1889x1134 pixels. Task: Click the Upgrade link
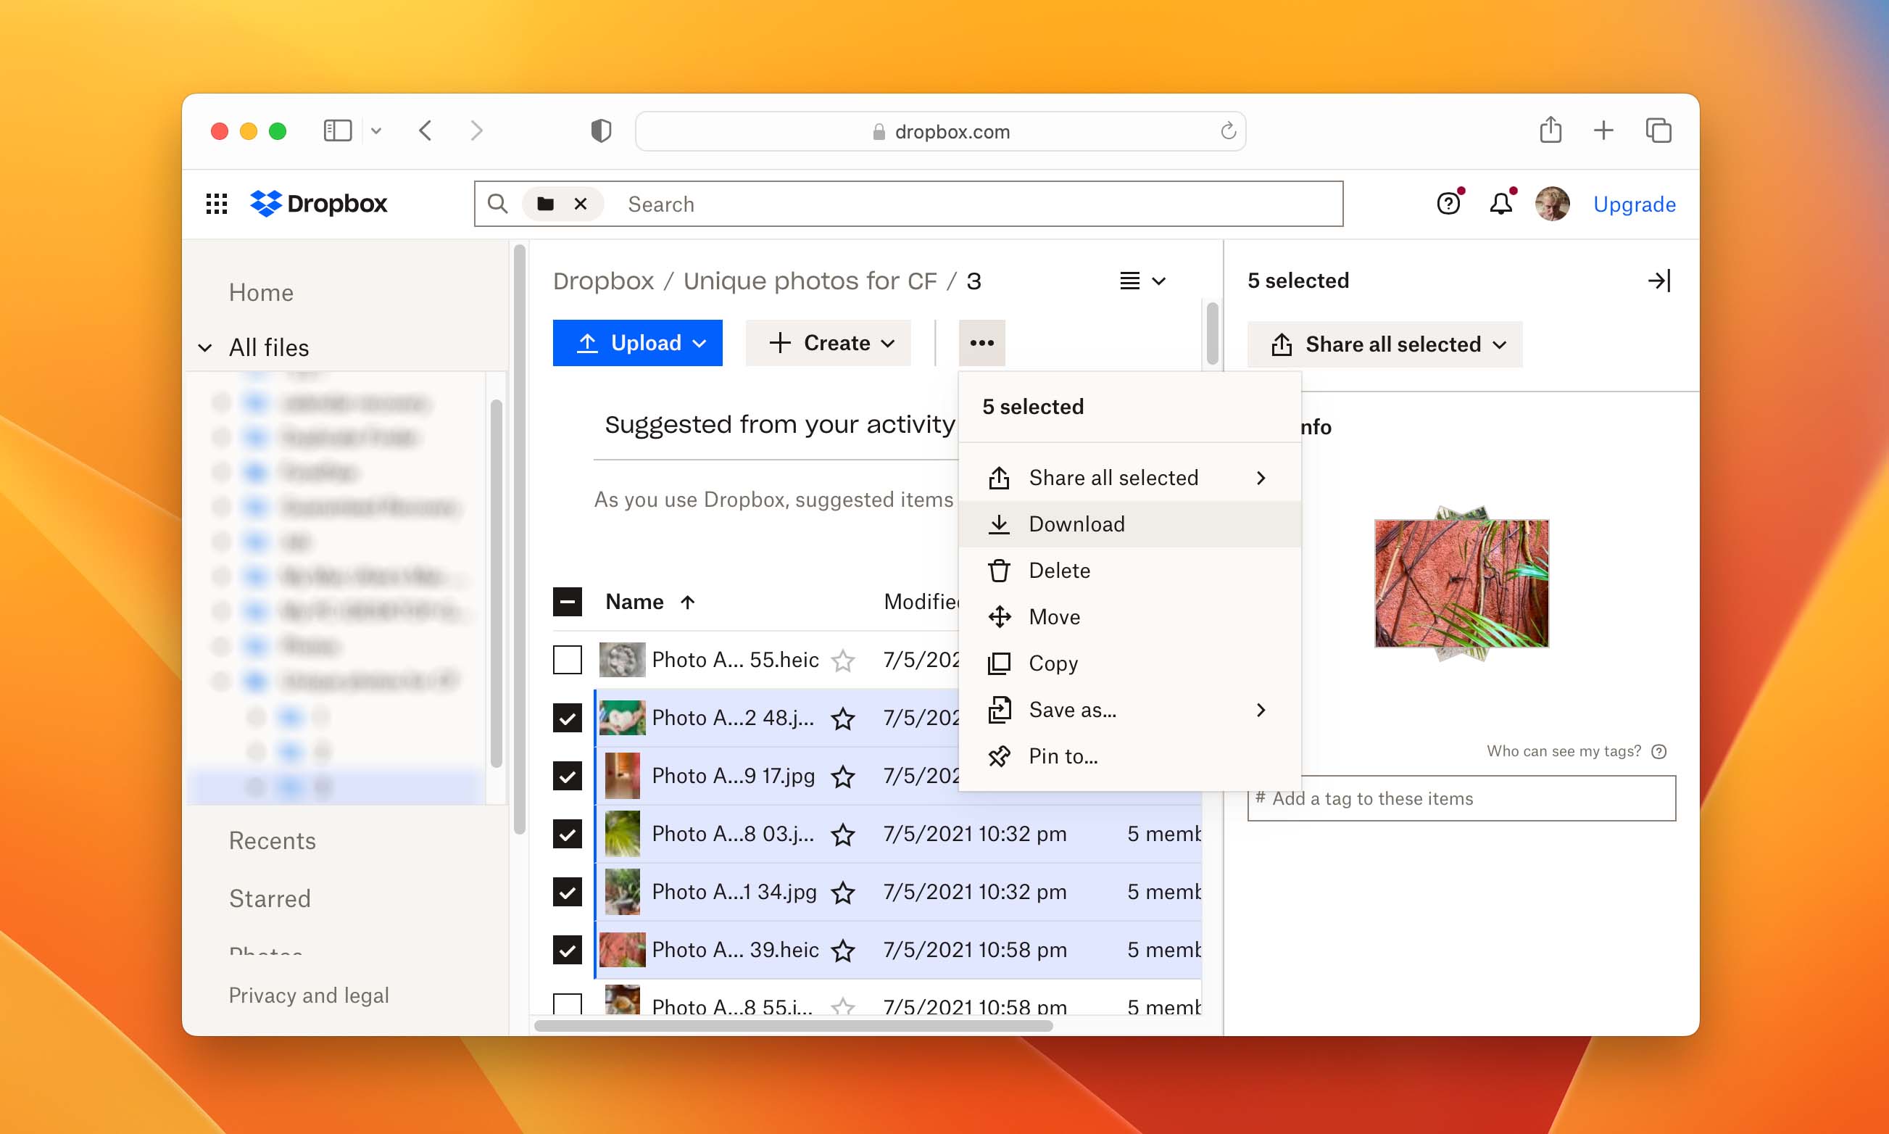1634,204
